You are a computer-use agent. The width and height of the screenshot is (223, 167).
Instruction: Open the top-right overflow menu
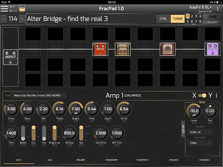click(x=218, y=9)
